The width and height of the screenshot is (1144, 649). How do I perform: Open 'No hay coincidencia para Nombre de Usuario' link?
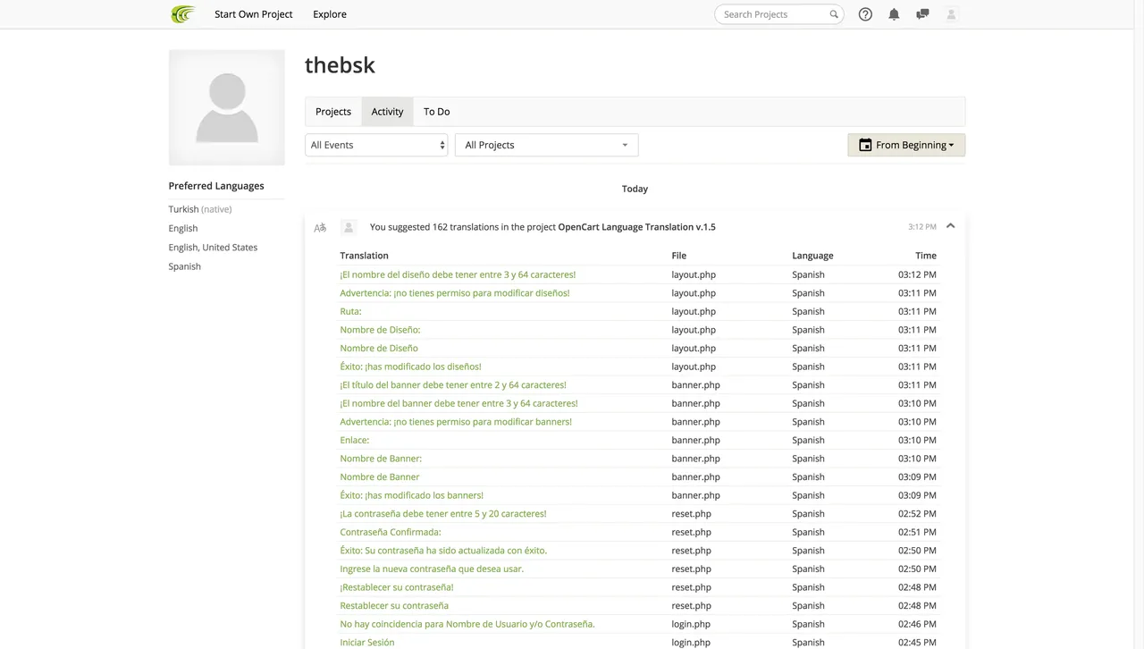coord(467,624)
